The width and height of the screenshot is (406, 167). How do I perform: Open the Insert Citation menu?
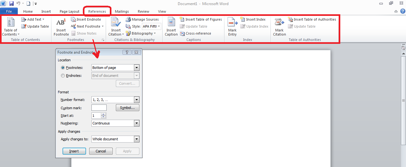click(x=116, y=27)
